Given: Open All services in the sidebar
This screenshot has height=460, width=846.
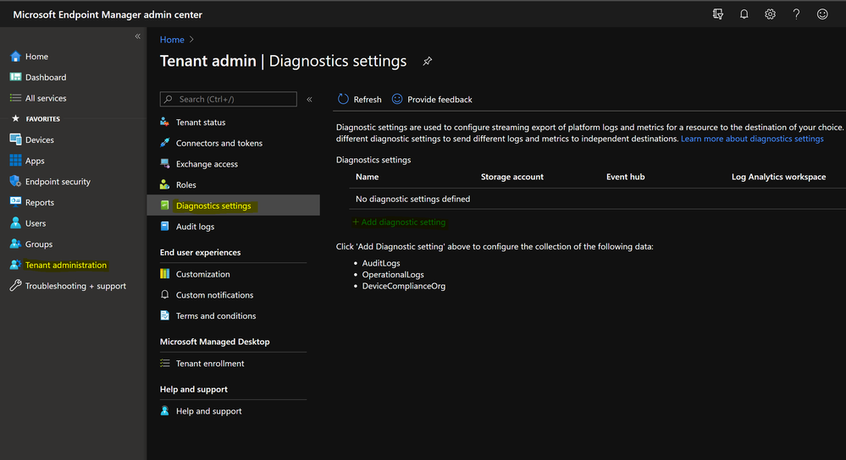Looking at the screenshot, I should pos(46,98).
